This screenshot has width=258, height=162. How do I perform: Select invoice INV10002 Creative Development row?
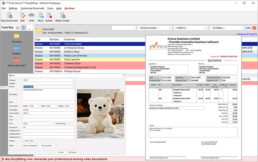pos(90,67)
